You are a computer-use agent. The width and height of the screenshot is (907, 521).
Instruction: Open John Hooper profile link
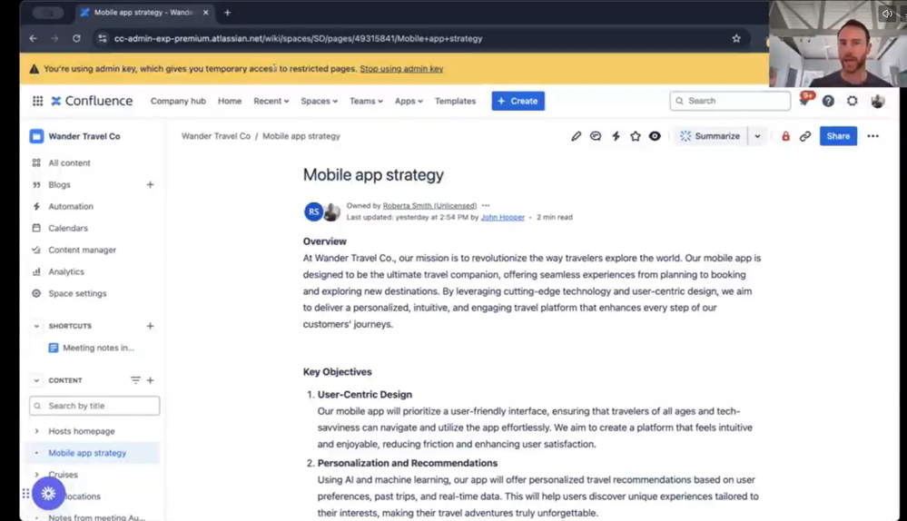click(503, 218)
